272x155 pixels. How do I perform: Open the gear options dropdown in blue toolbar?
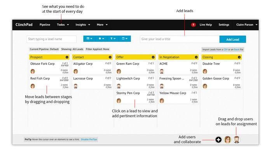click(x=101, y=39)
